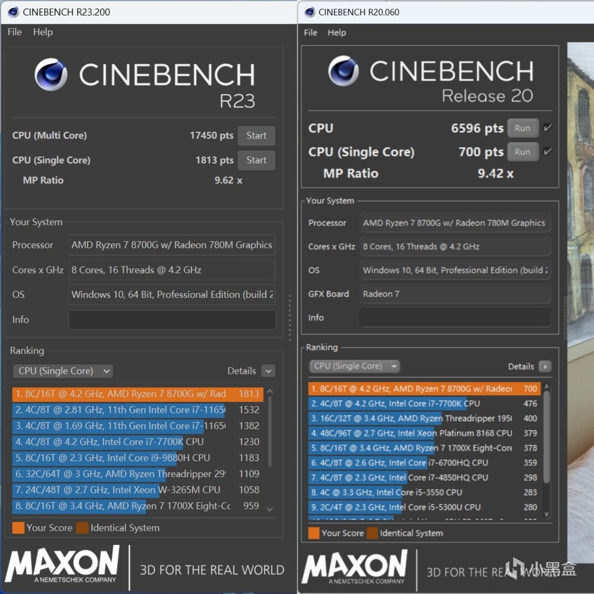Click the Cores x GHz field in R23
The height and width of the screenshot is (594, 594).
point(172,270)
